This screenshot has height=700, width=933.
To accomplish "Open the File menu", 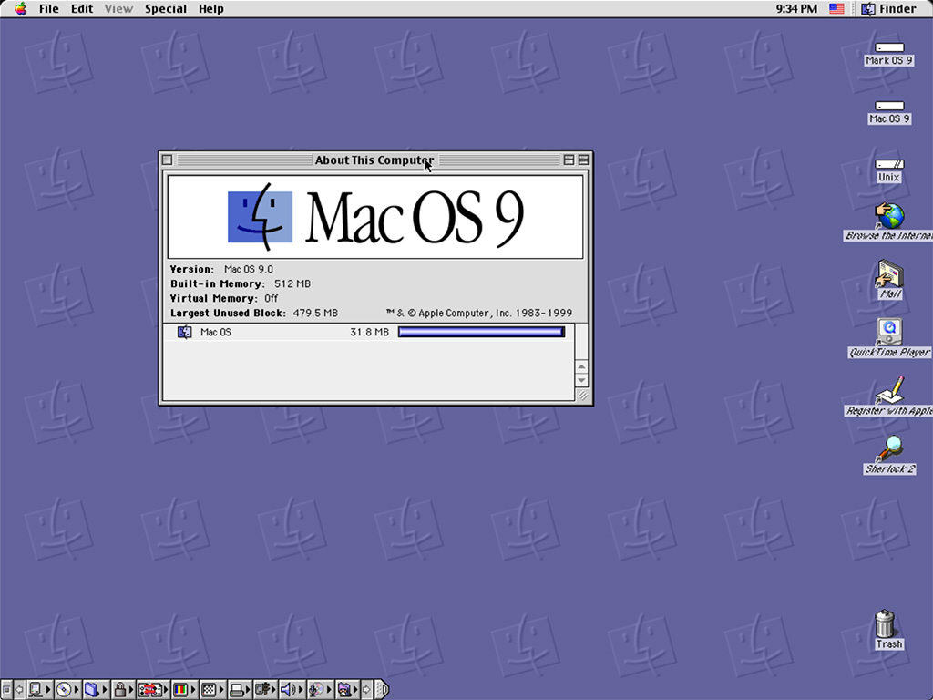I will pos(49,9).
